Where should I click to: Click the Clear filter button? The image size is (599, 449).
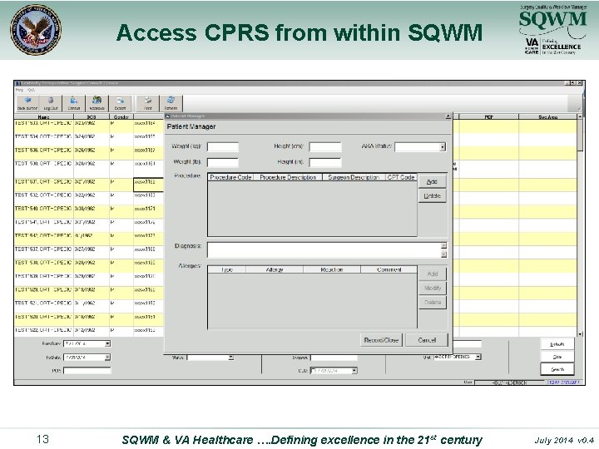(x=557, y=357)
